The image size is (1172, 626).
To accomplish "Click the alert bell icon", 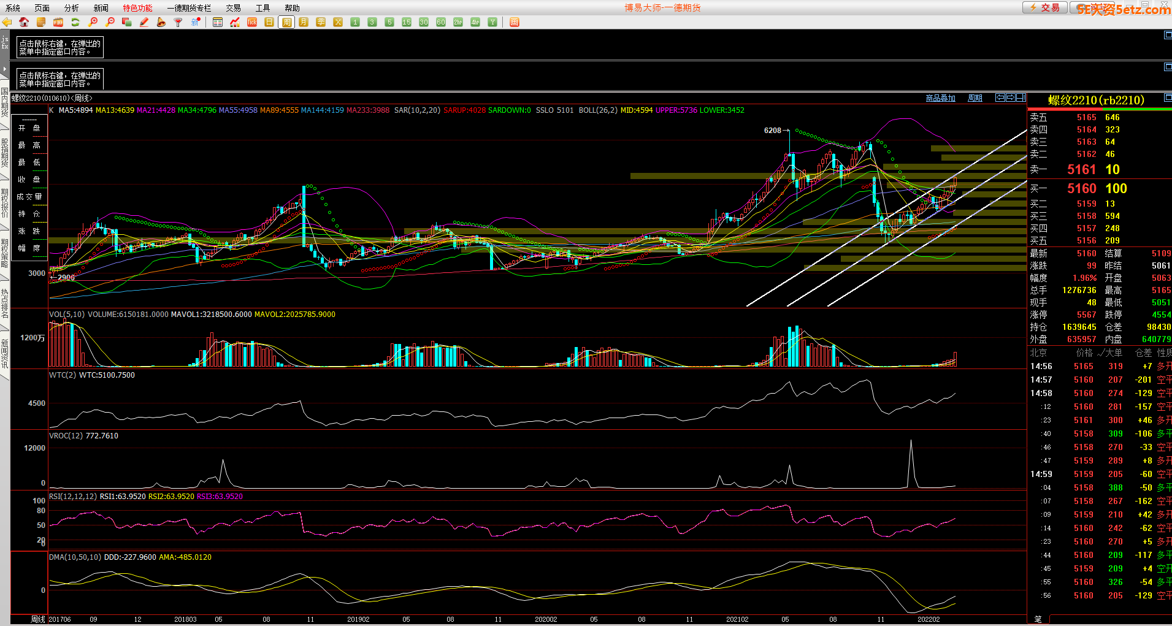I will (161, 22).
